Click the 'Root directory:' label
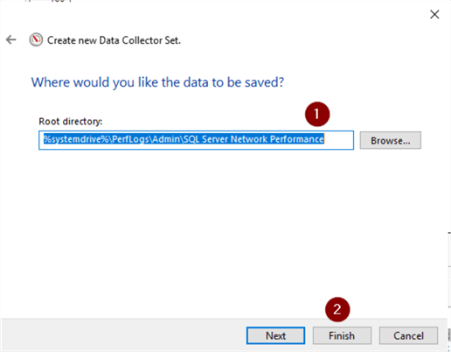 [71, 121]
